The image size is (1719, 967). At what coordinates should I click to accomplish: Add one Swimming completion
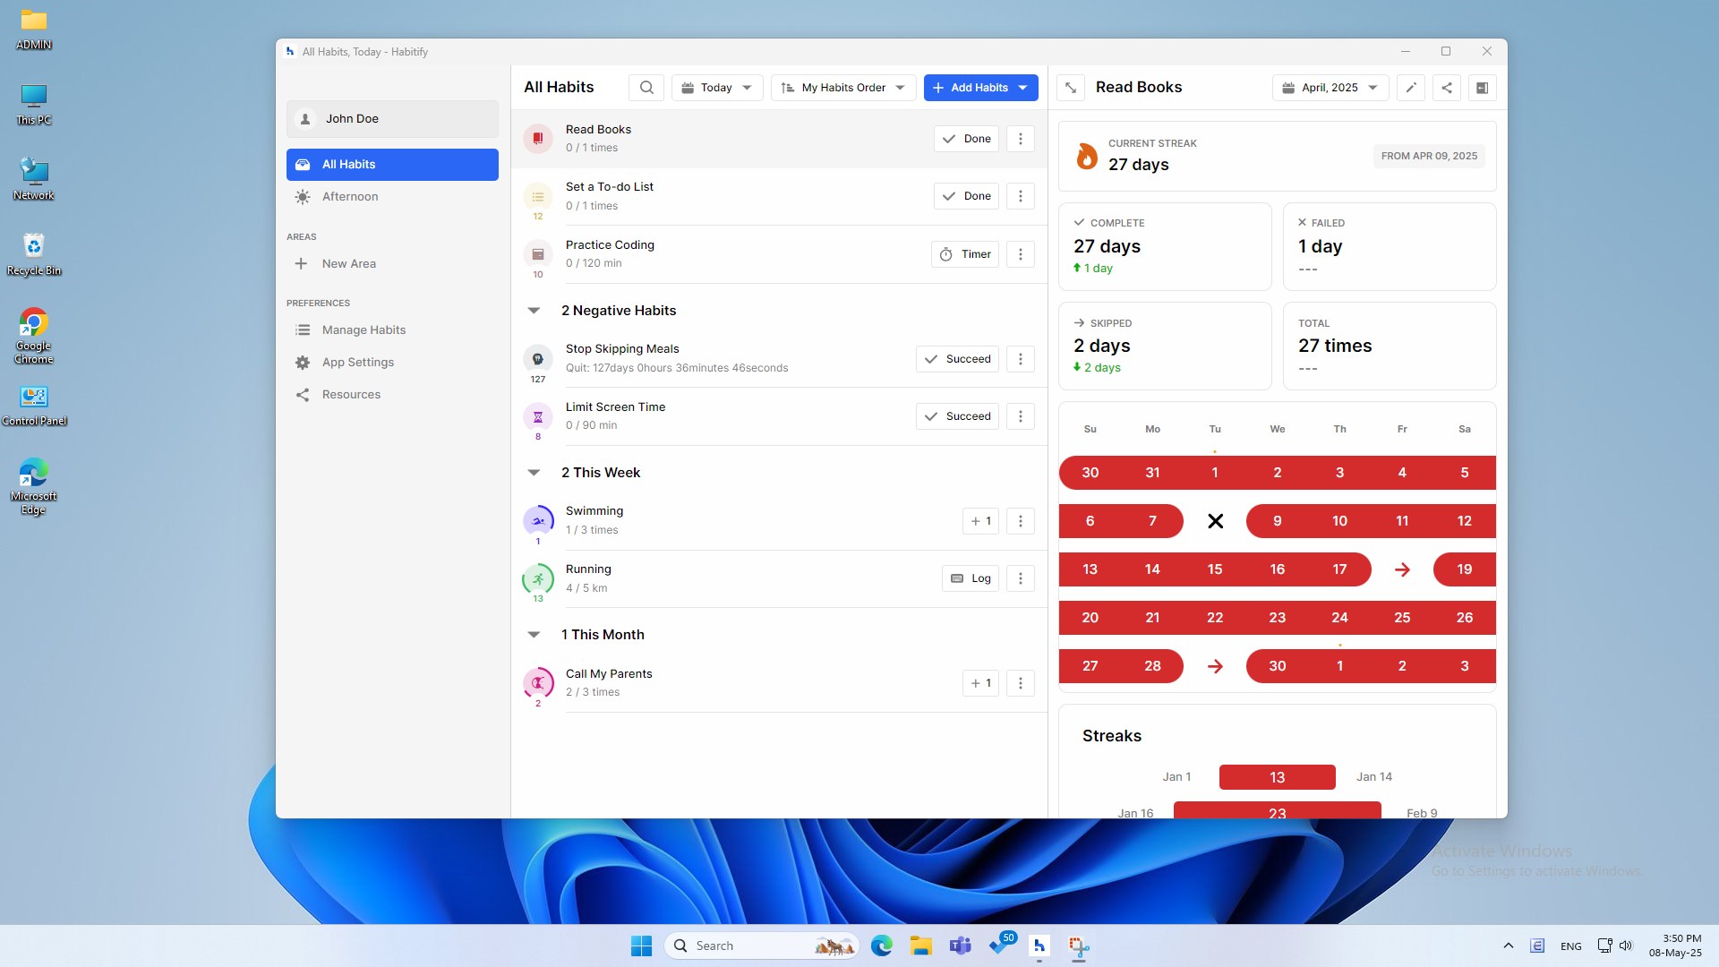point(980,521)
